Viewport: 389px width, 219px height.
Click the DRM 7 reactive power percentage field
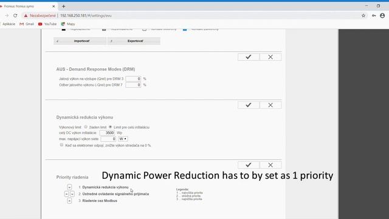[x=133, y=85]
